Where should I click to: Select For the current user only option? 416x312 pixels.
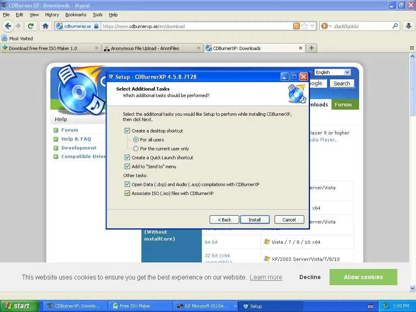click(136, 149)
